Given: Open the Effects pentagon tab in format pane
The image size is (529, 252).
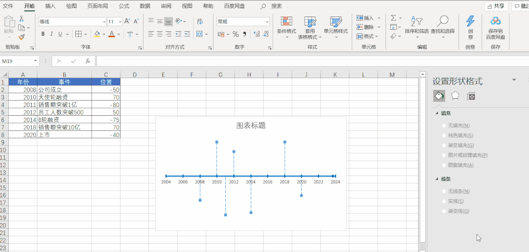Looking at the screenshot, I should [455, 96].
